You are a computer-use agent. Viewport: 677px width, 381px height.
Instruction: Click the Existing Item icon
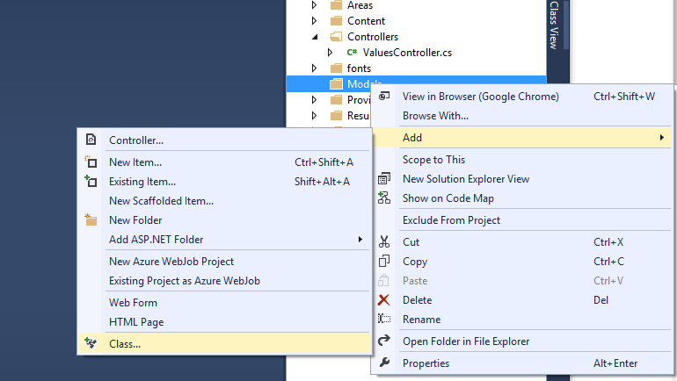click(91, 182)
